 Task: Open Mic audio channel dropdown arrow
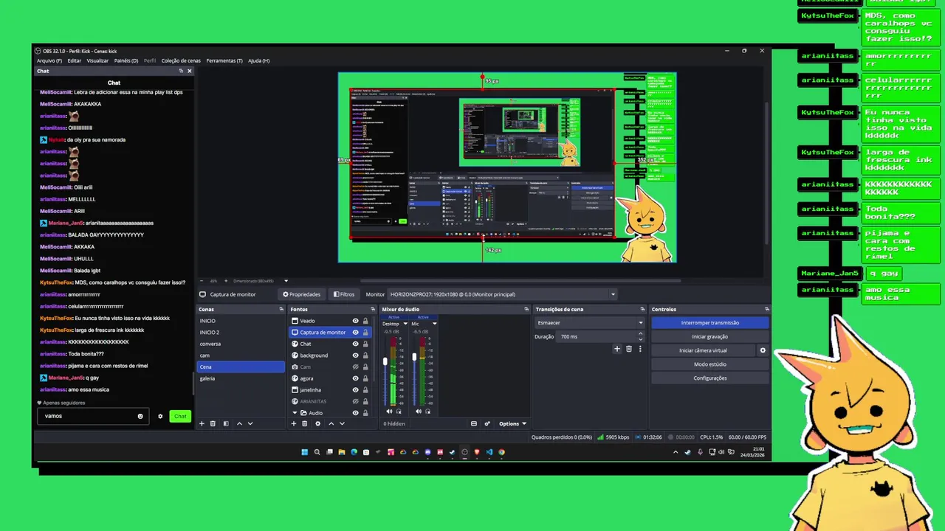pyautogui.click(x=434, y=324)
